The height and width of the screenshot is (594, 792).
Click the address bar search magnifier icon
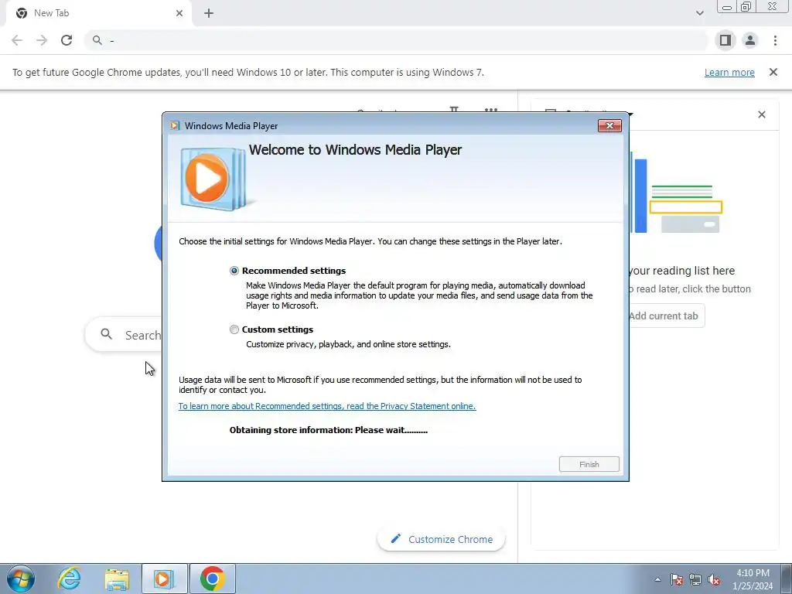[97, 40]
